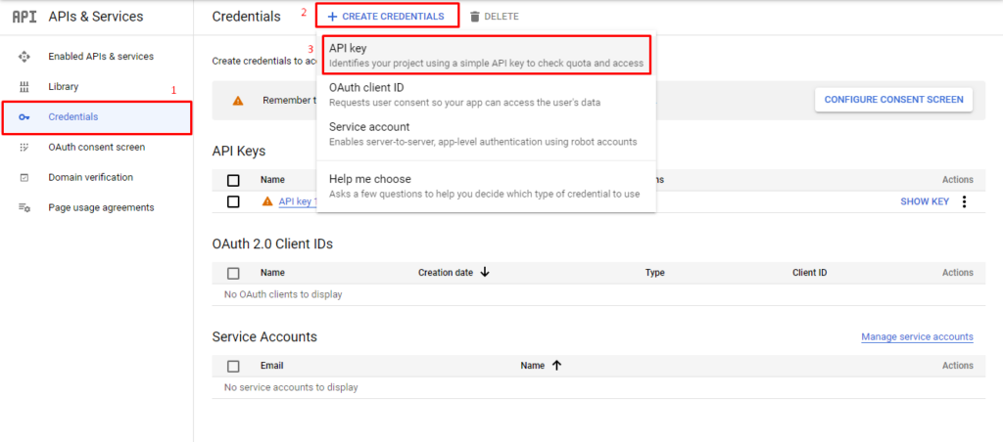Click Show Key for API key 1
Screen dimensions: 1003x442
(925, 201)
